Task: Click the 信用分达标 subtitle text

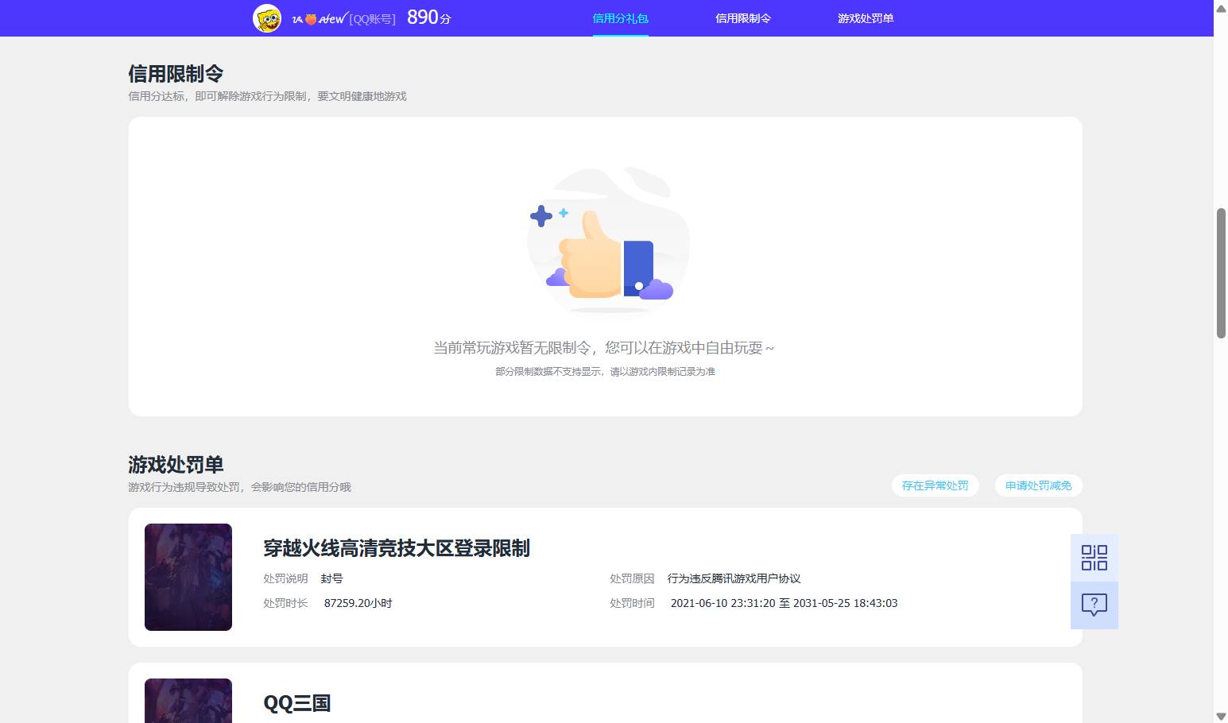Action: pos(267,96)
